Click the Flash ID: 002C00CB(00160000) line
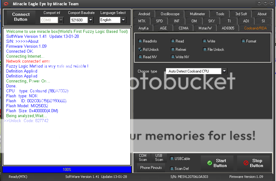The width and height of the screenshot is (276, 181). 36,101
